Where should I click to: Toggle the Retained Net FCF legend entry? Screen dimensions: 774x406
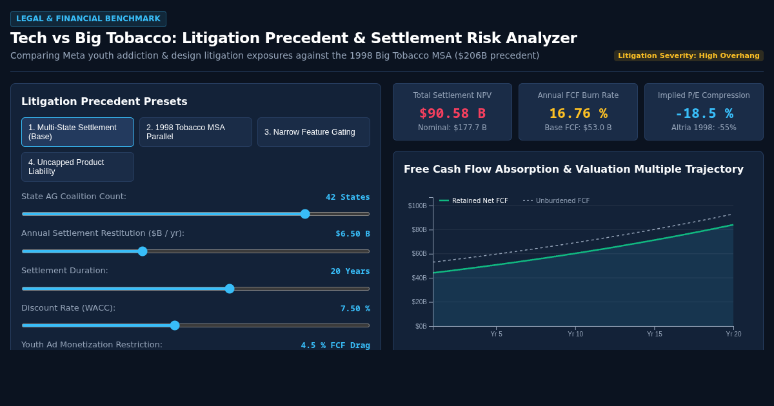coord(473,200)
